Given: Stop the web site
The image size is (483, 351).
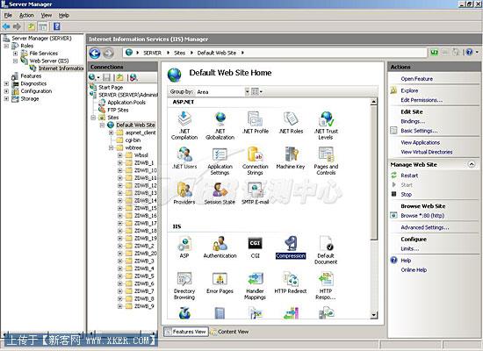Looking at the screenshot, I should coord(406,195).
